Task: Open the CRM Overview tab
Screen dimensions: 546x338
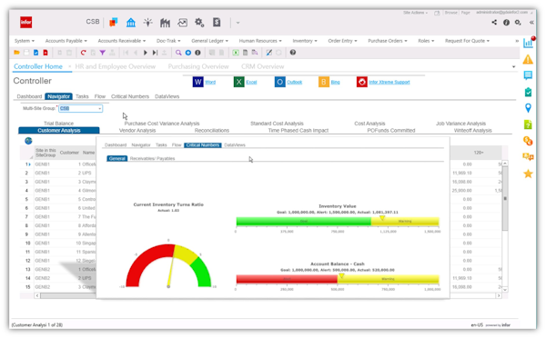Action: coord(263,66)
